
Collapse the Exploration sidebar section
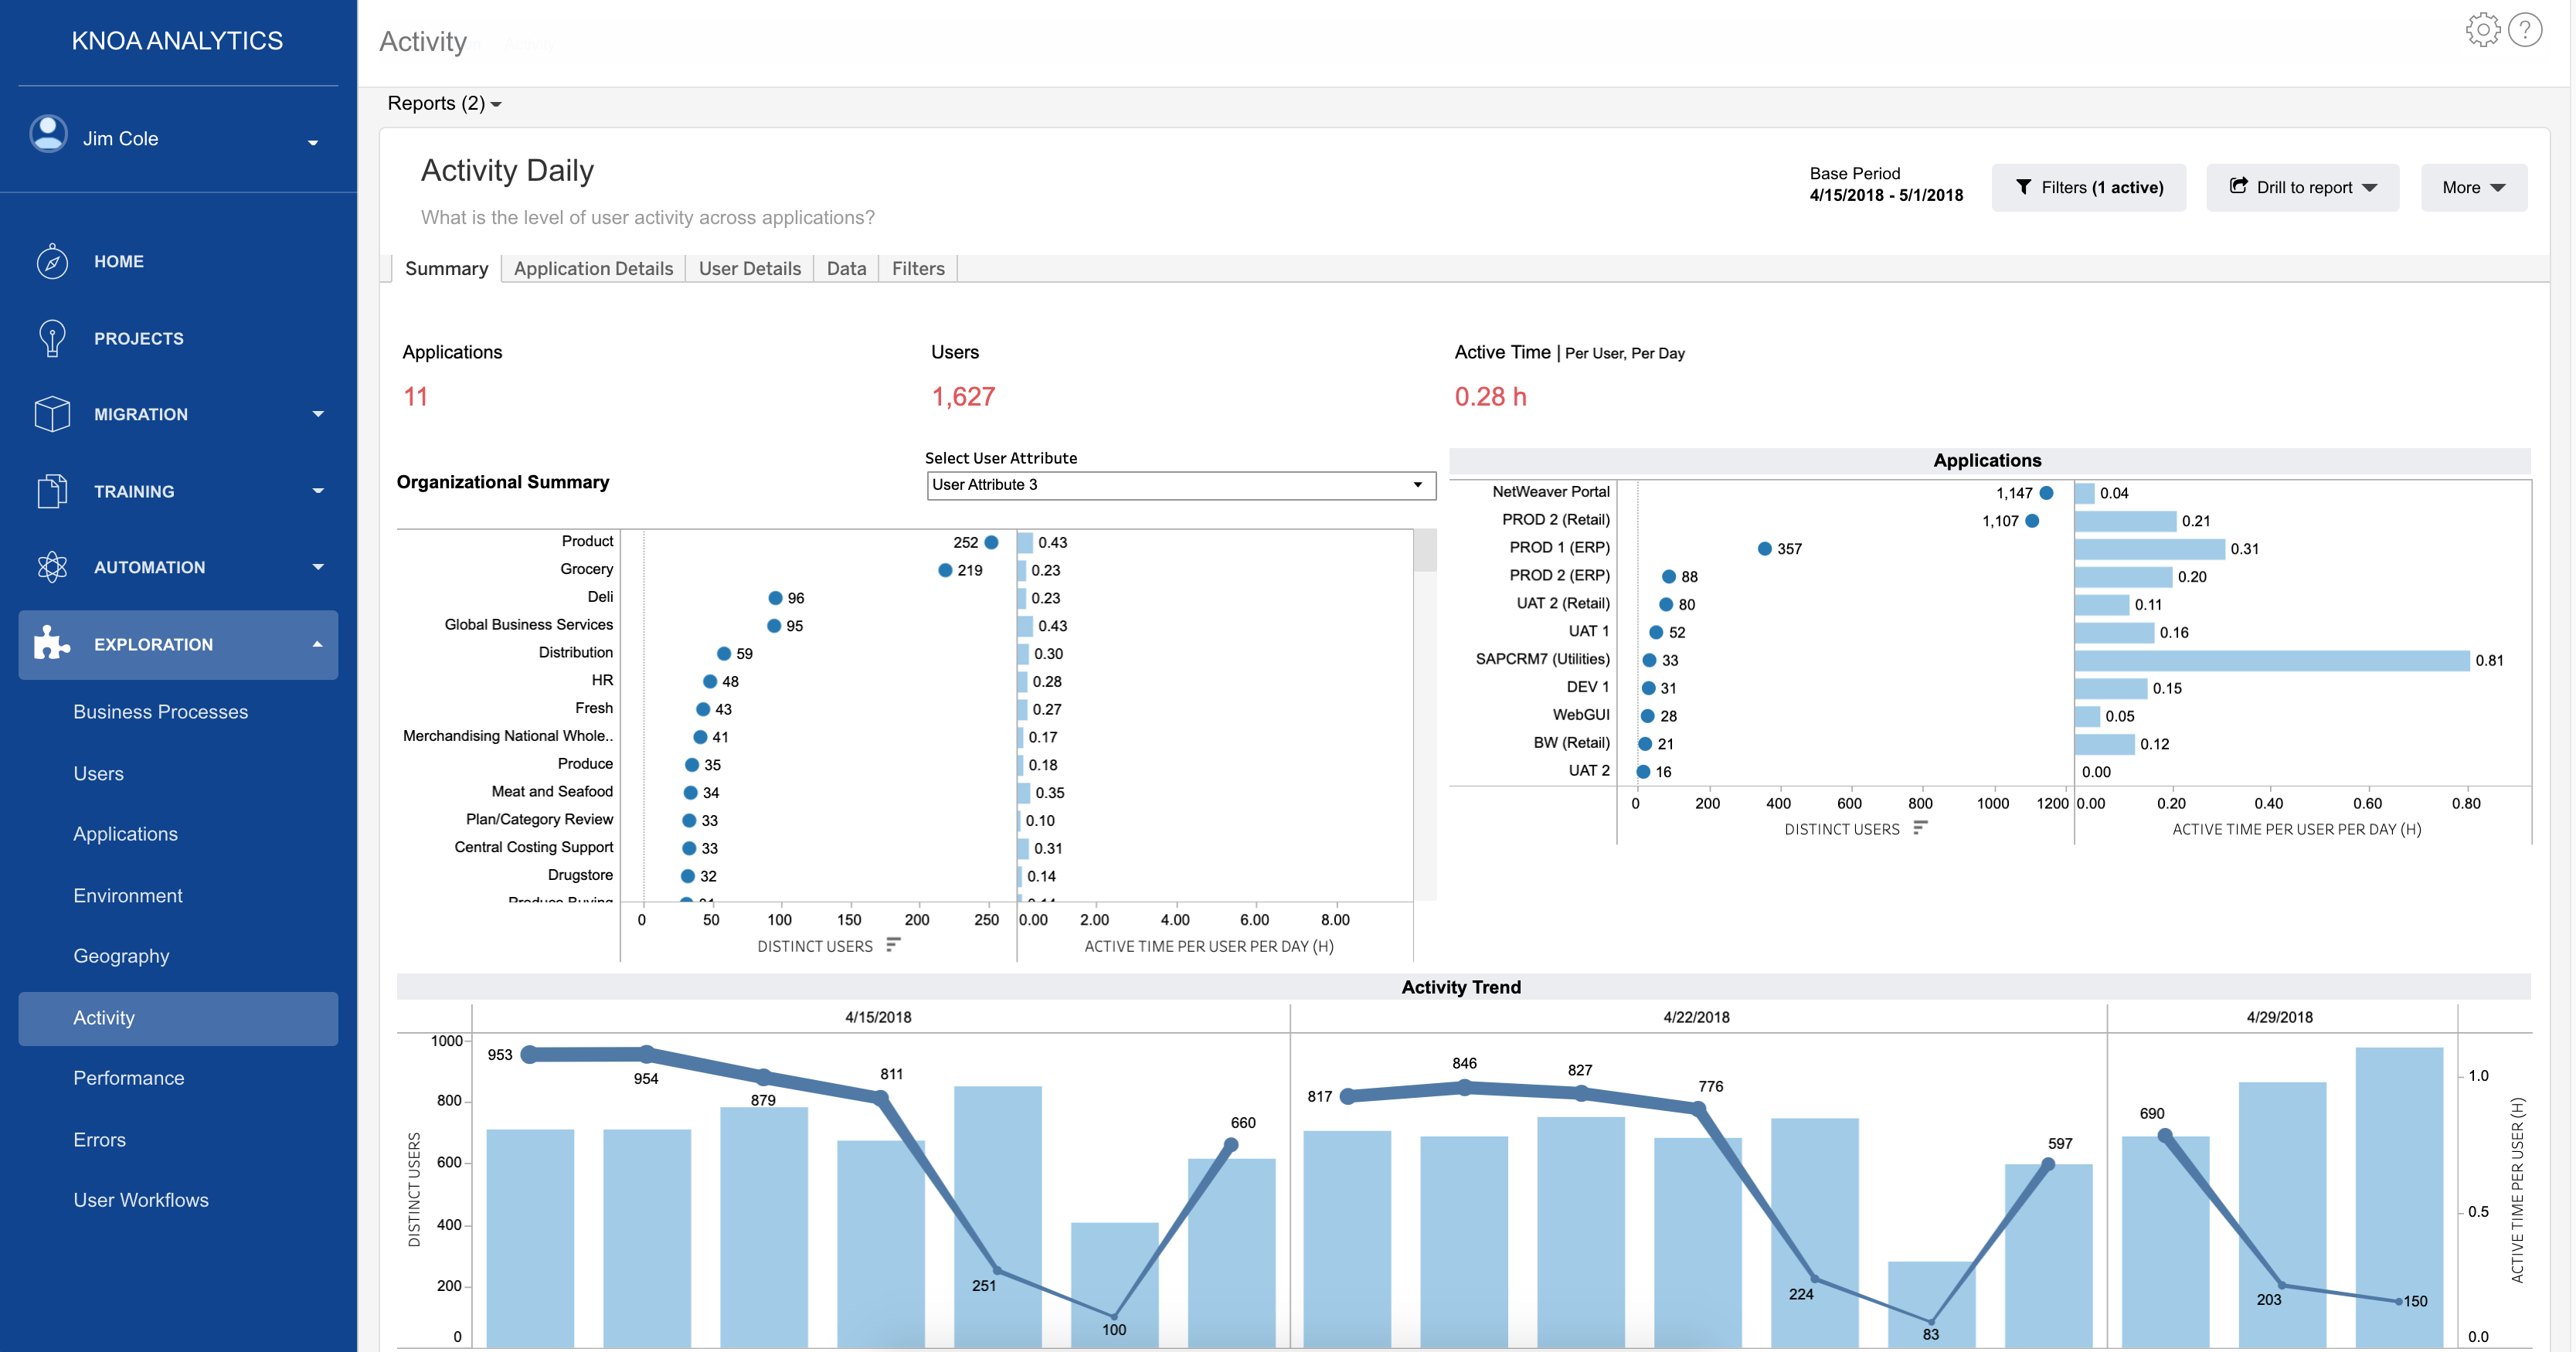point(318,645)
